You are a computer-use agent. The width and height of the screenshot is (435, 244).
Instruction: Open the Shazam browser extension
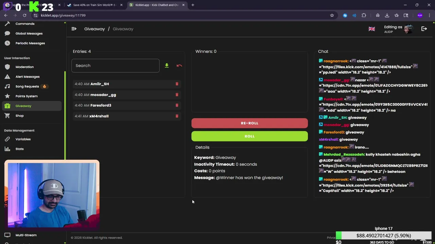pos(345,15)
